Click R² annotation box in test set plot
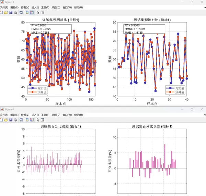Screen dimensions: 206x196 tap(144, 29)
